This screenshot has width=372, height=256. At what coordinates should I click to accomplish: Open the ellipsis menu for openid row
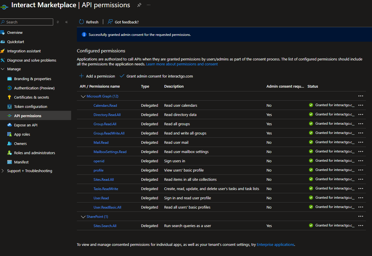coord(361,161)
